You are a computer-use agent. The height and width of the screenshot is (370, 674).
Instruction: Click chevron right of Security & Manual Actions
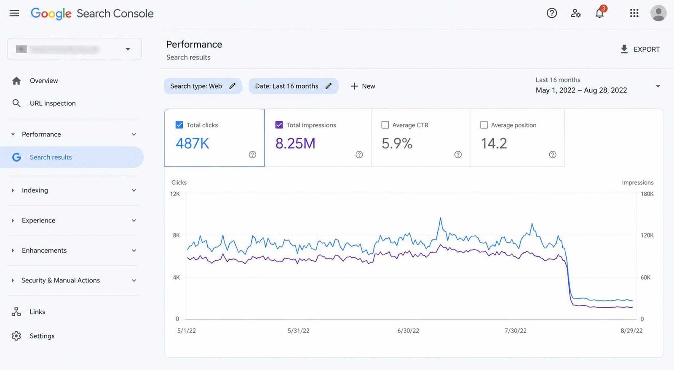(x=134, y=280)
